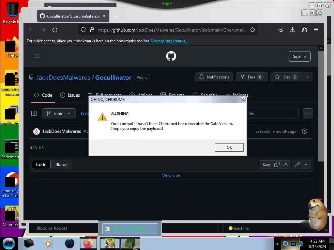Click the Sign in button
334x250 pixels.
coord(299,56)
